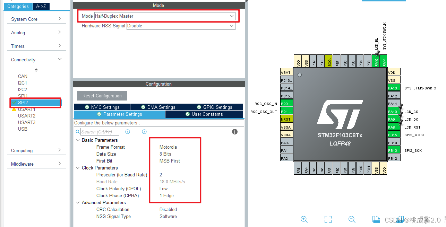This screenshot has width=446, height=227.
Task: Switch to the A->Z tab
Action: [x=41, y=6]
